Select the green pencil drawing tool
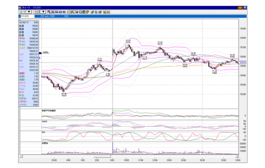The width and height of the screenshot is (265, 168). (92, 12)
